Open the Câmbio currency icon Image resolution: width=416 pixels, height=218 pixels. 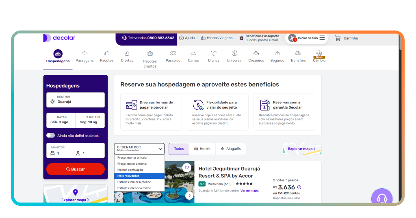[x=319, y=53]
